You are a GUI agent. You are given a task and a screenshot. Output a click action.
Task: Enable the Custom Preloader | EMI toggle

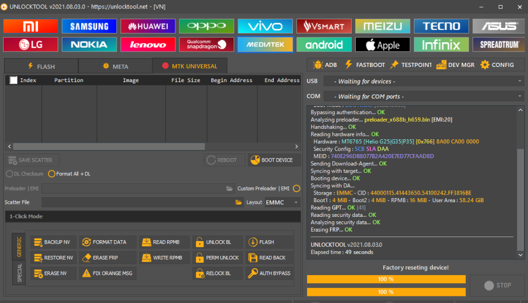[x=296, y=188]
